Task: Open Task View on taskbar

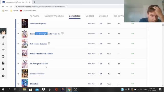Action: click(x=15, y=89)
